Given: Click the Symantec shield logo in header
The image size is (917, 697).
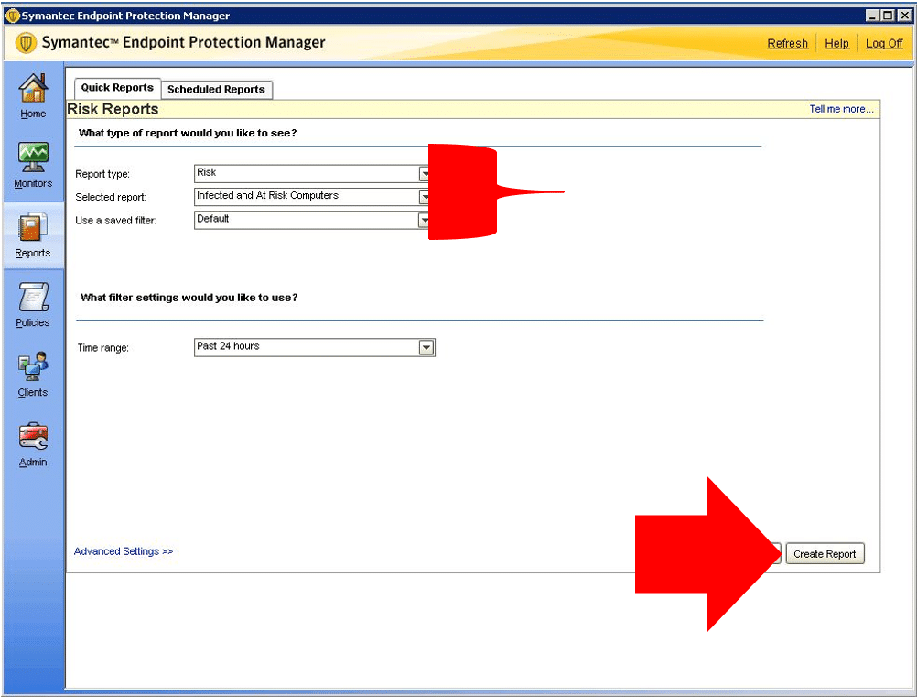Looking at the screenshot, I should pos(27,43).
